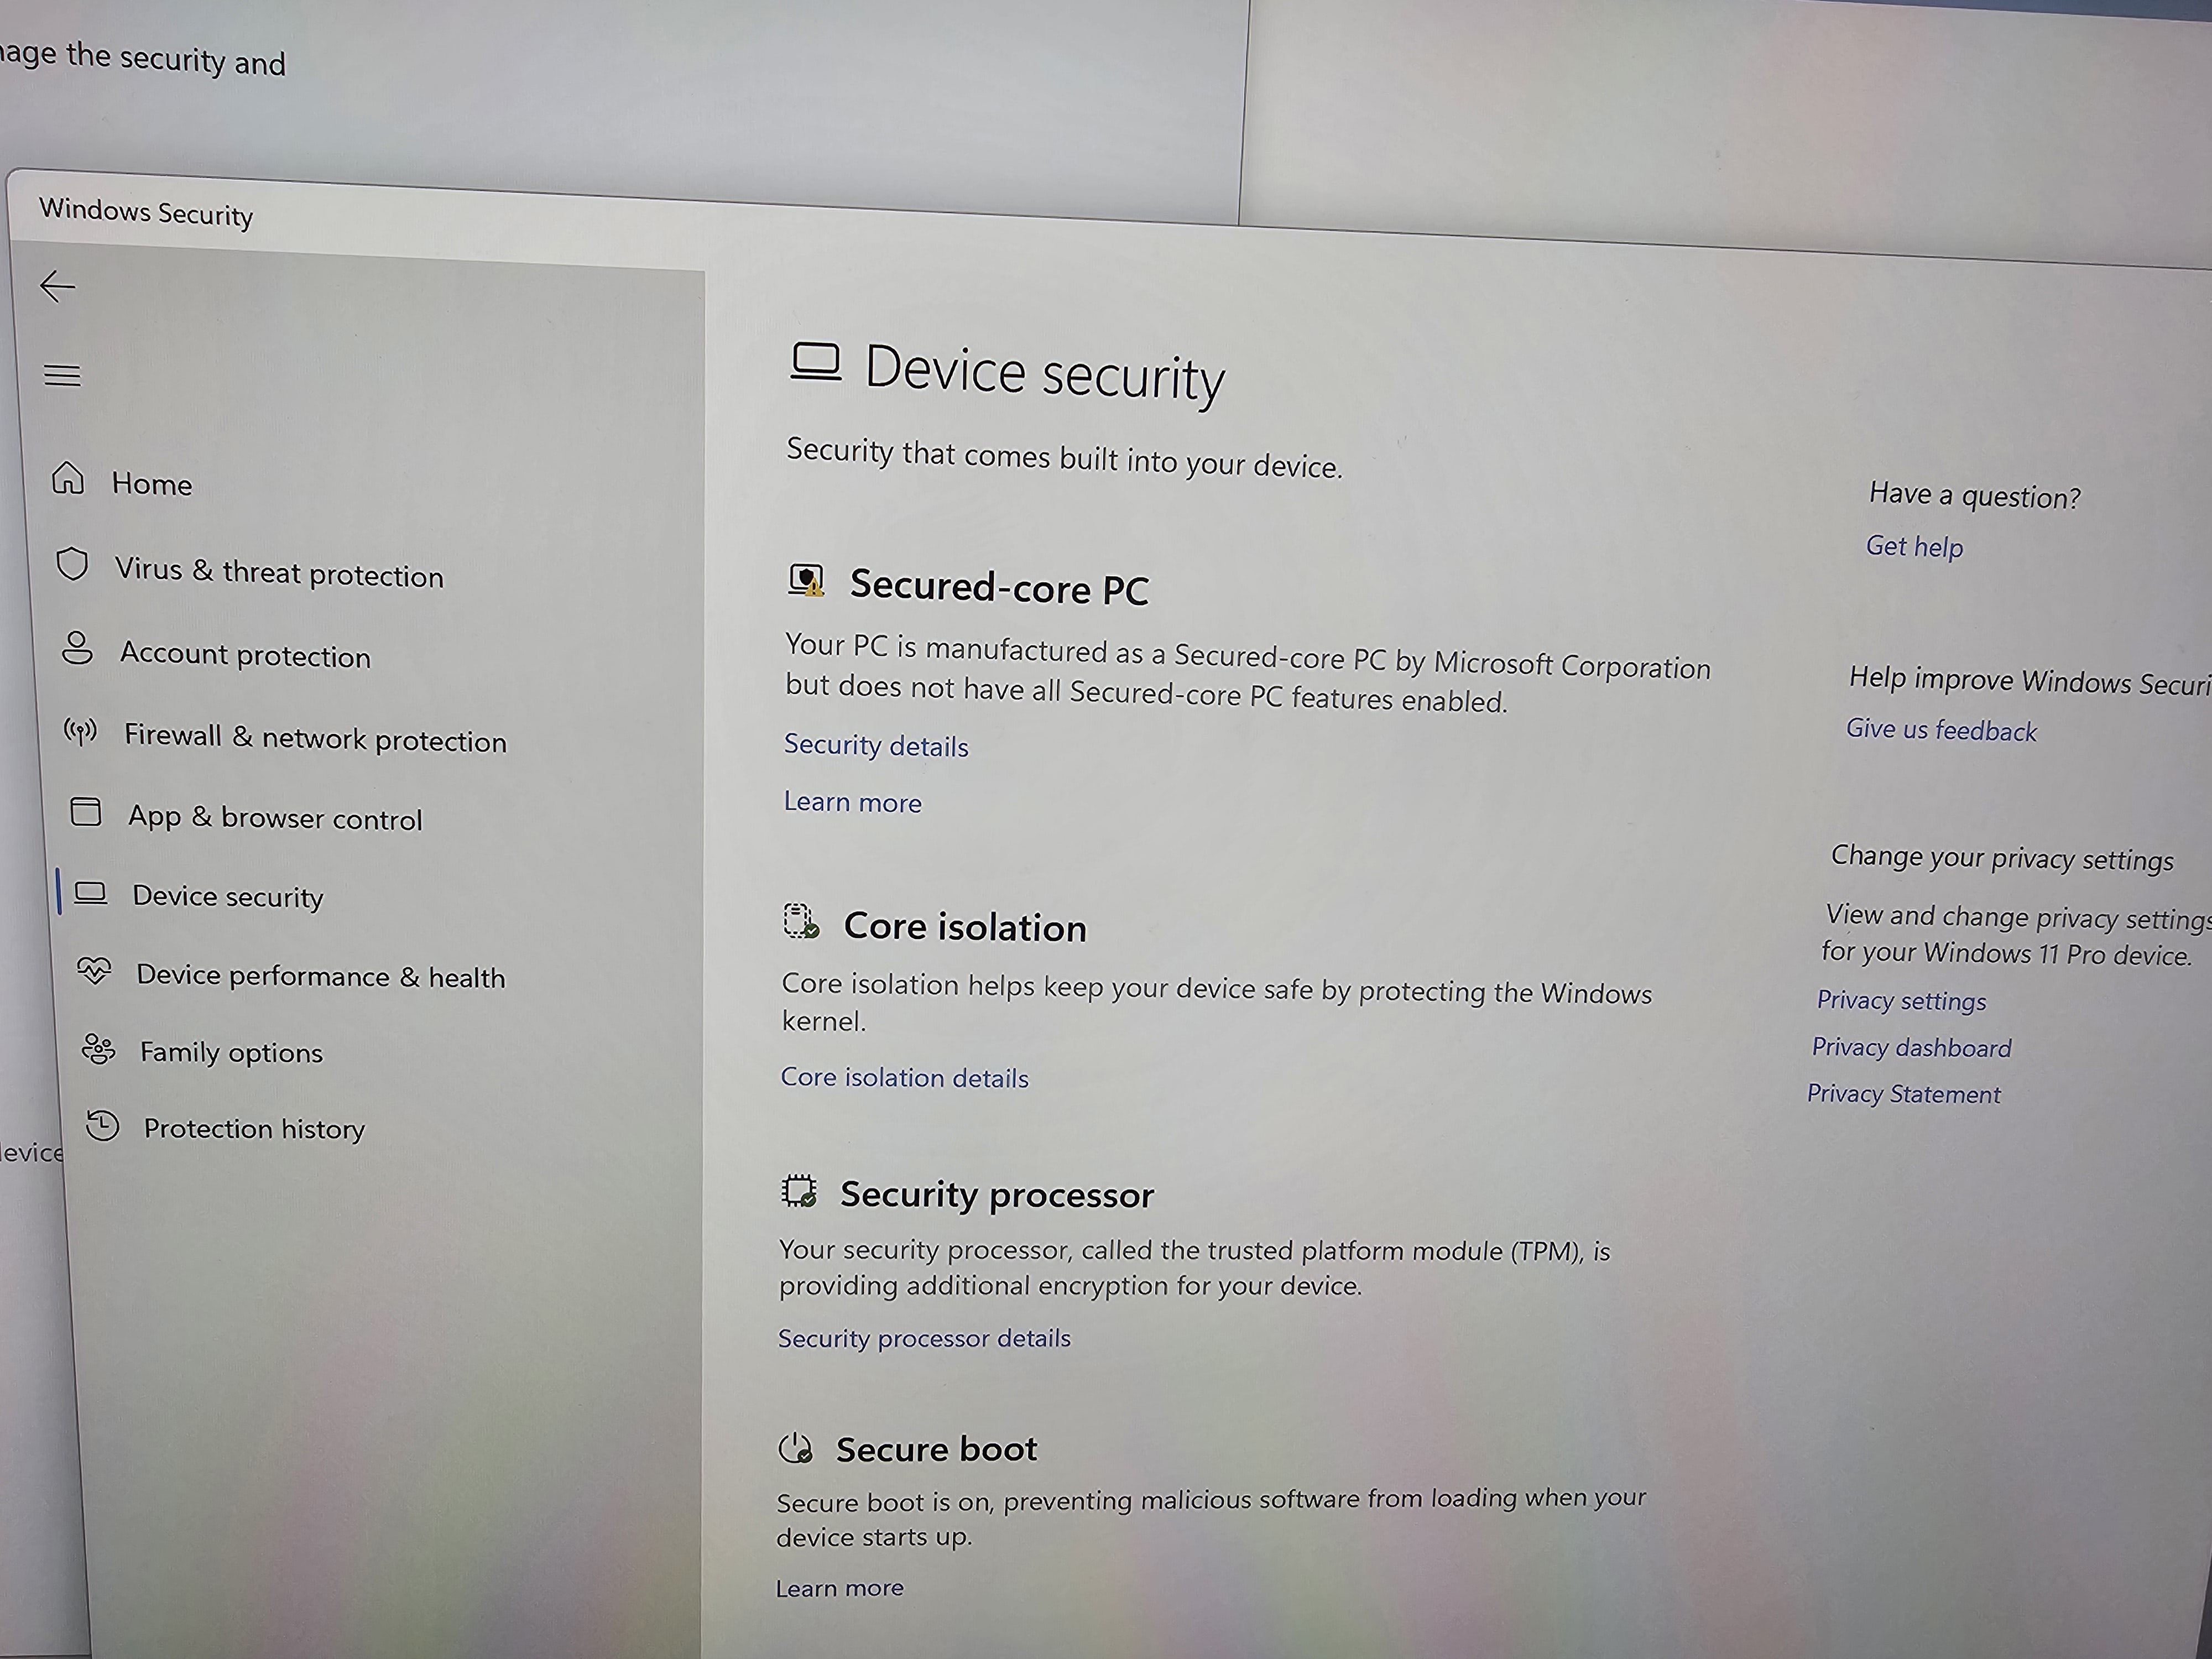The width and height of the screenshot is (2212, 1659).
Task: Click the Core isolation heading text
Action: click(965, 926)
